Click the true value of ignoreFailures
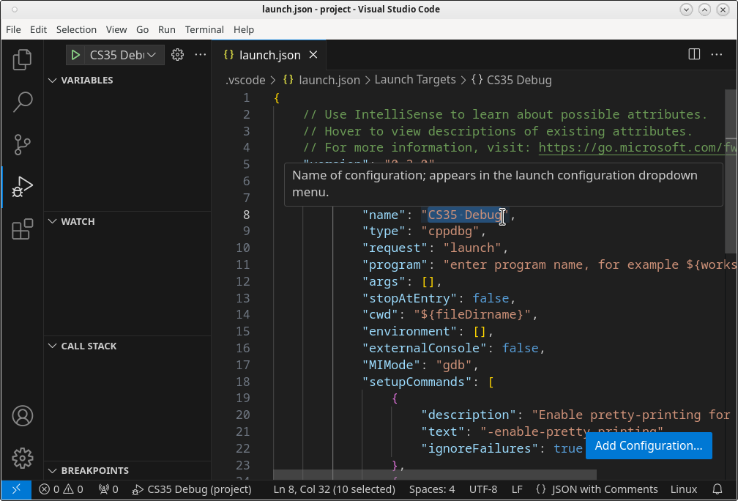Image resolution: width=738 pixels, height=501 pixels. tap(568, 448)
